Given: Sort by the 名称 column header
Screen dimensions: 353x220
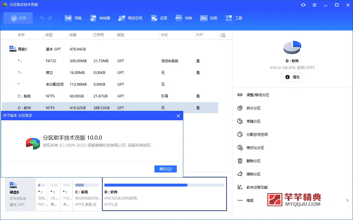Looking at the screenshot, I should point(21,35).
